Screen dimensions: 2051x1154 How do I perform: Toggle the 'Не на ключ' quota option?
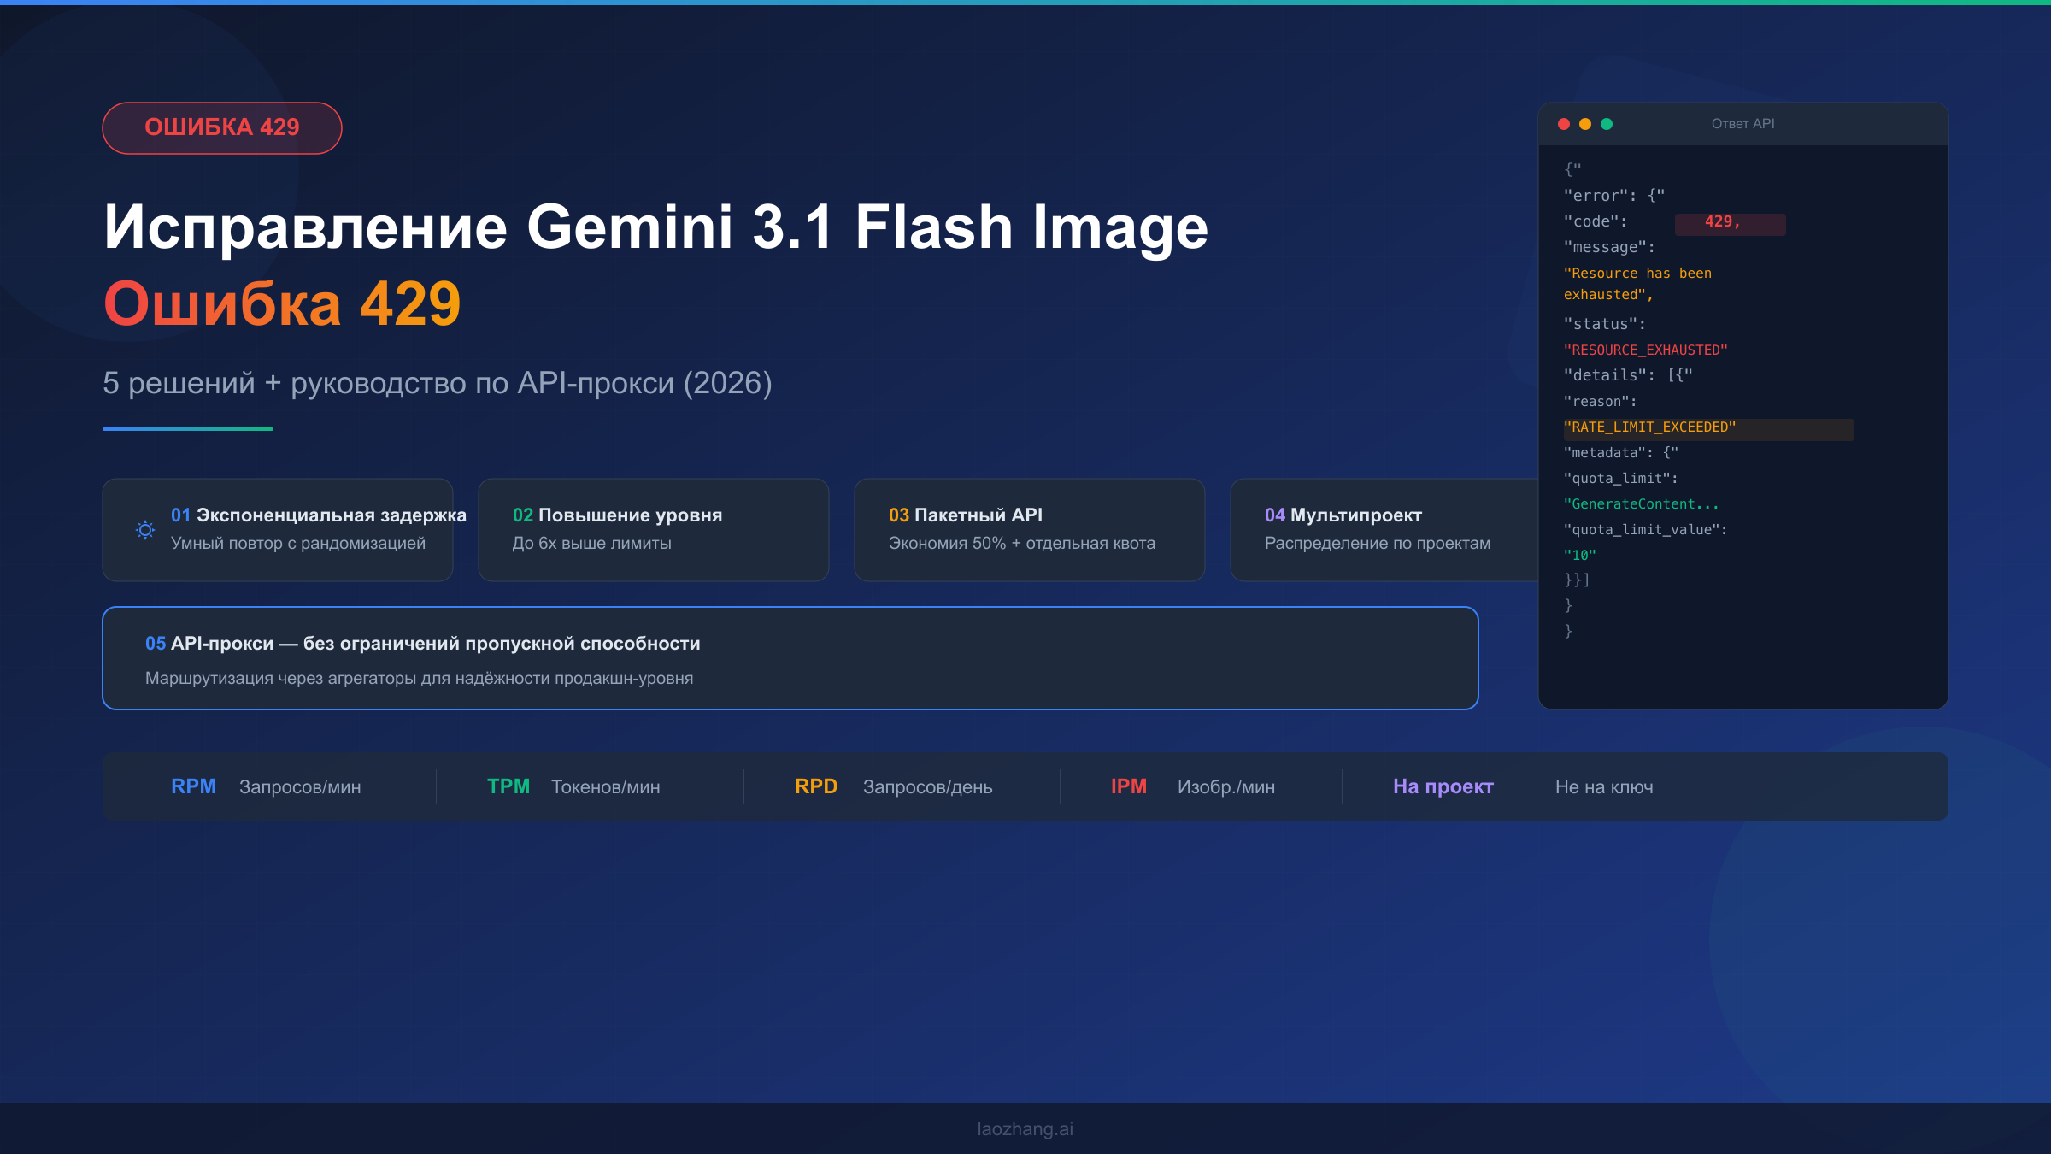pyautogui.click(x=1604, y=786)
